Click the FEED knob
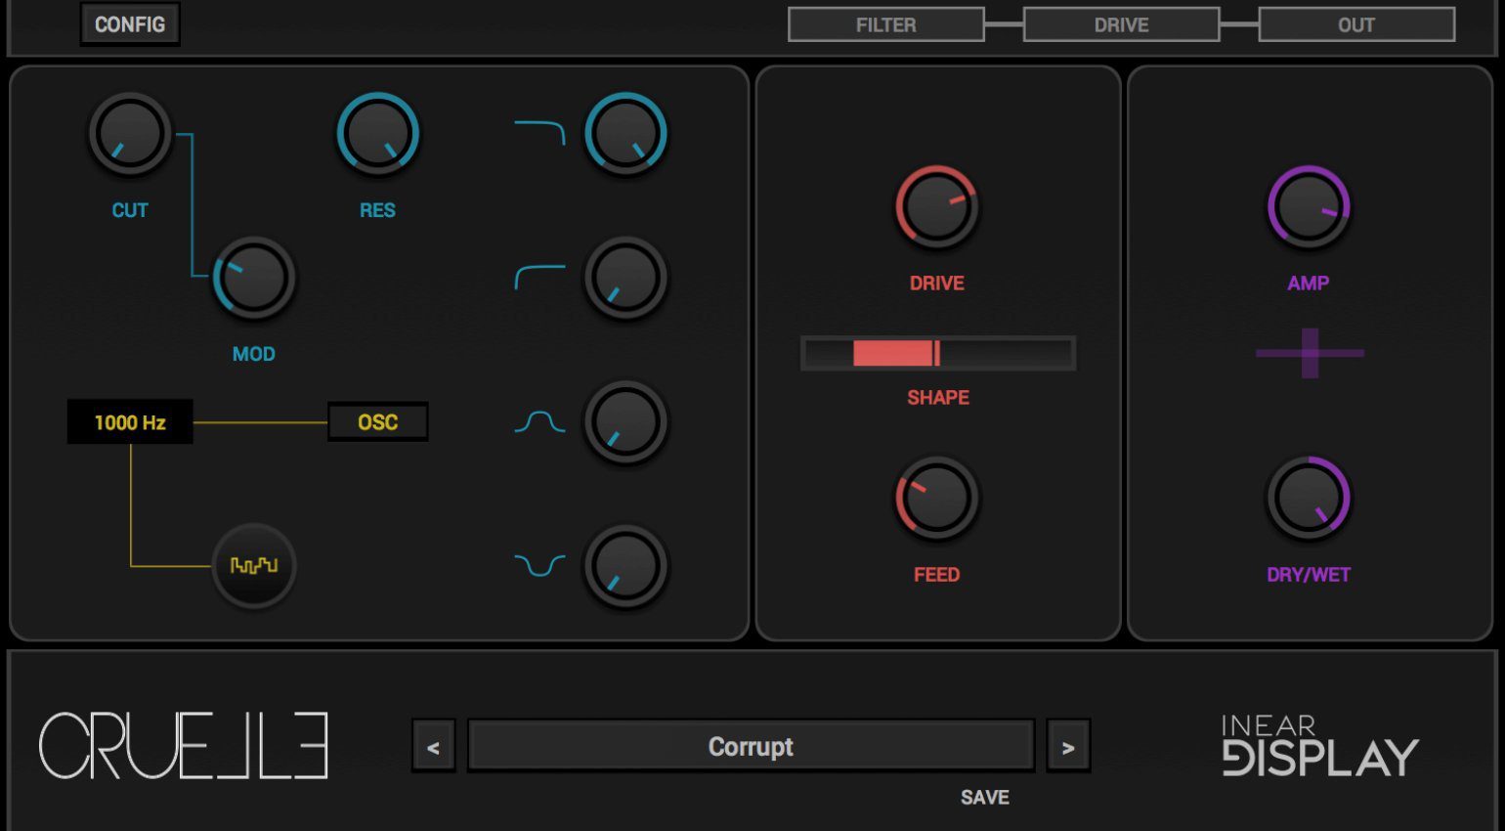Viewport: 1505px width, 831px height. pos(937,498)
